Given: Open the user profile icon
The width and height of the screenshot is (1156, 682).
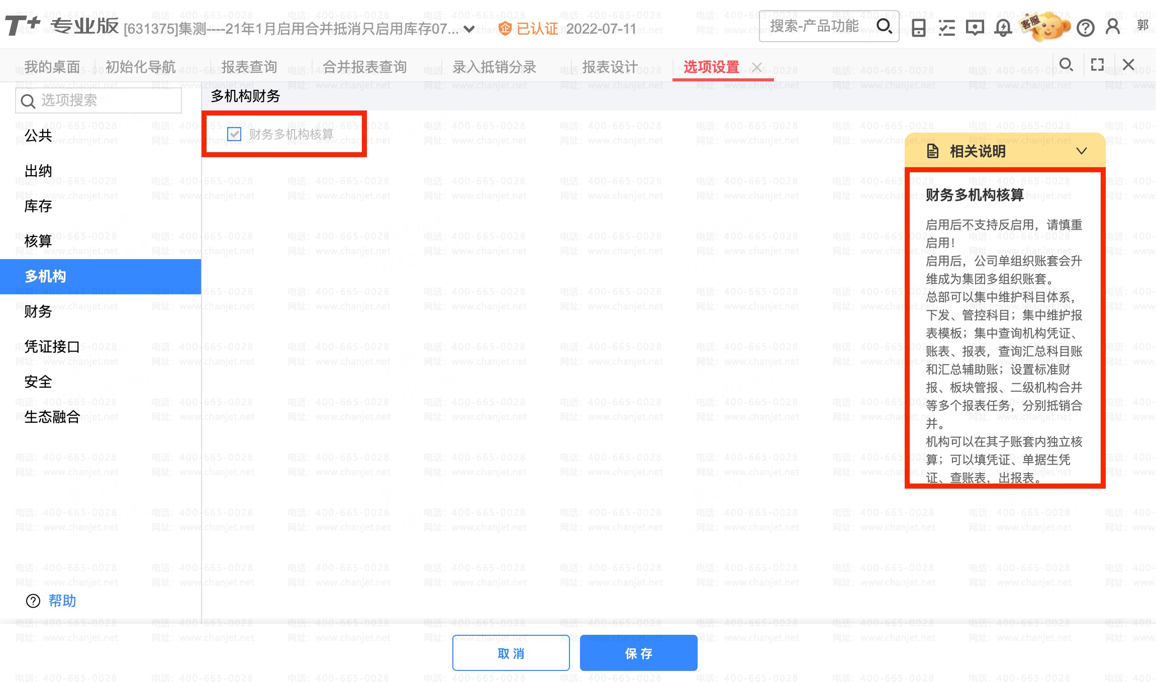Looking at the screenshot, I should pos(1113,27).
